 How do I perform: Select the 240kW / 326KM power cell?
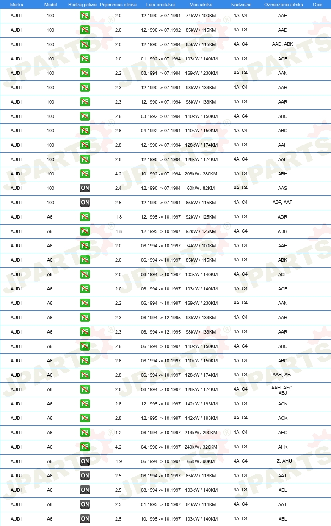(x=201, y=447)
